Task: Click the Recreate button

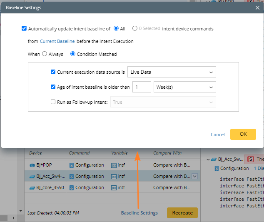Action: coord(182,213)
